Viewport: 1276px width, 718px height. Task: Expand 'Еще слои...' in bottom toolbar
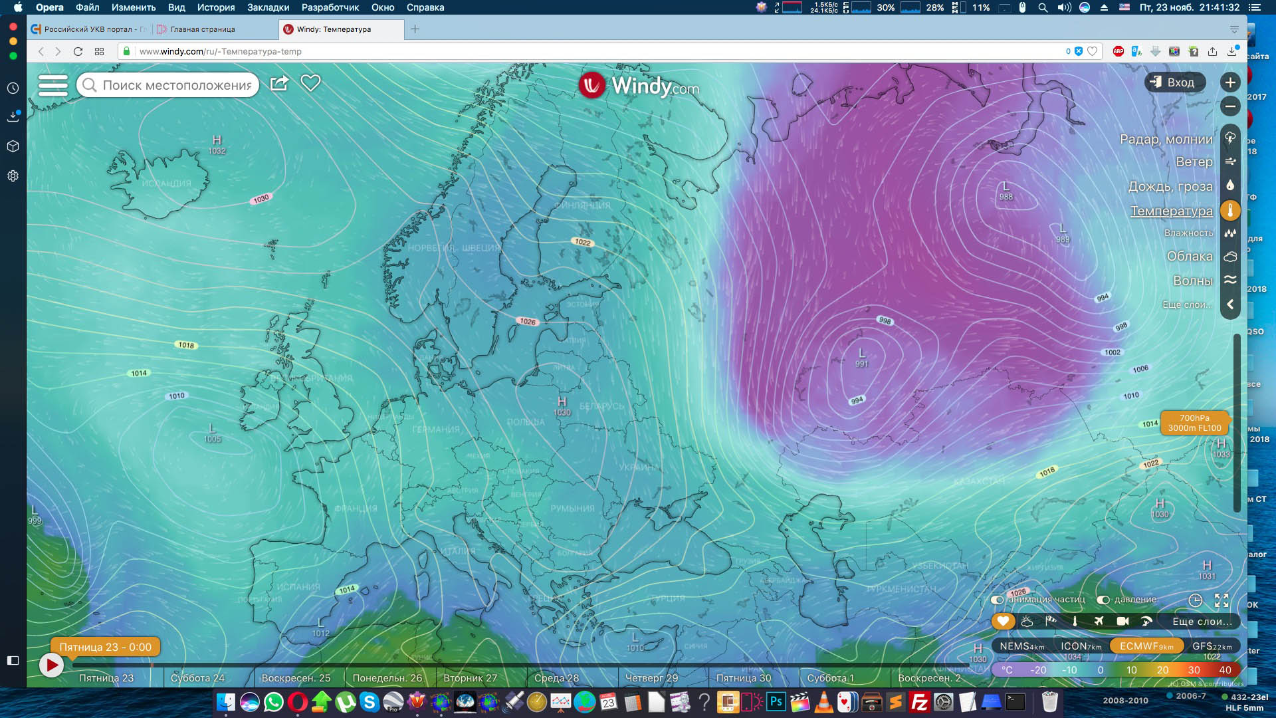1202,621
